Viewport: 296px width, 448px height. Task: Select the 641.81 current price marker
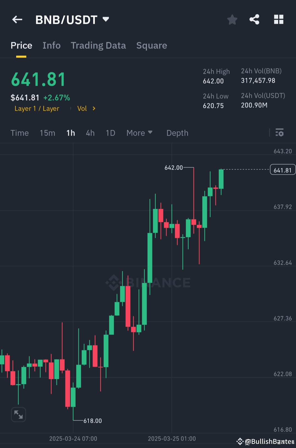283,170
